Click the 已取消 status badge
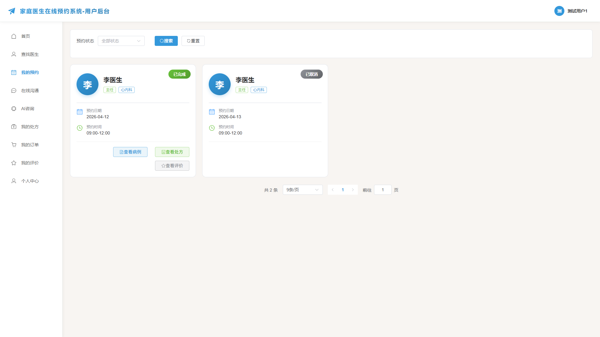600x337 pixels. (x=312, y=74)
